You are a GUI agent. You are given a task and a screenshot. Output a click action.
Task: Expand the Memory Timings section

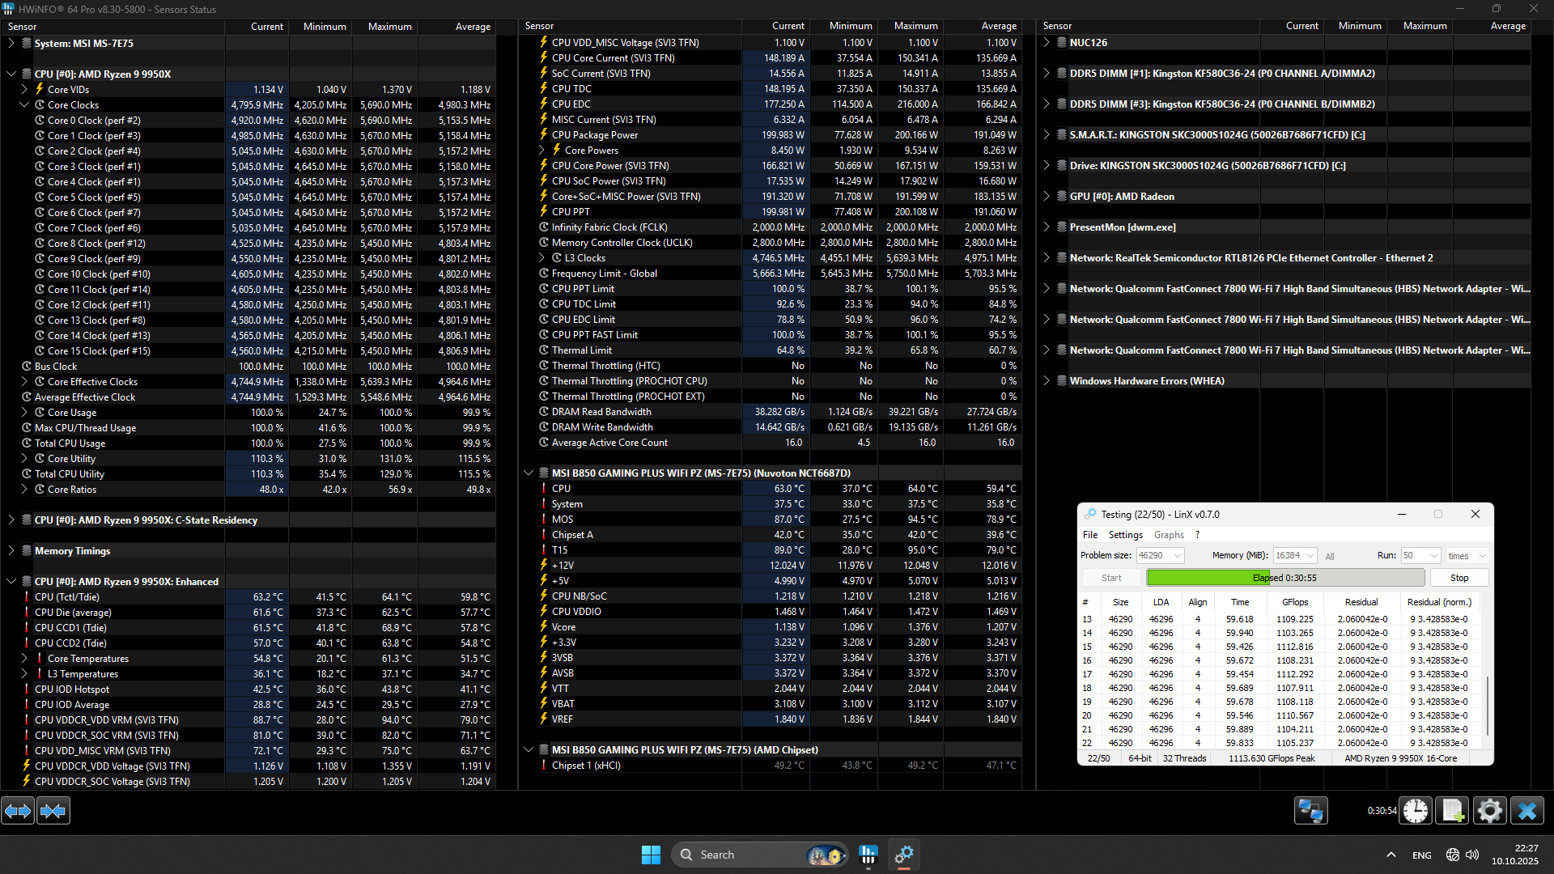pos(11,551)
